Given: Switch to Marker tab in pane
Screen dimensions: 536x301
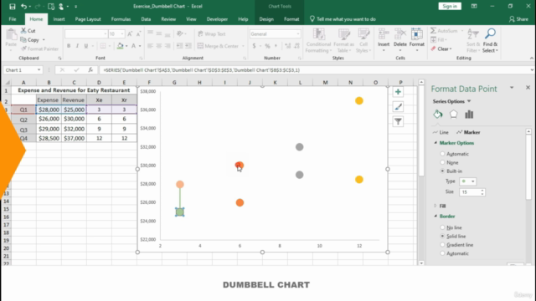Looking at the screenshot, I should click(468, 132).
